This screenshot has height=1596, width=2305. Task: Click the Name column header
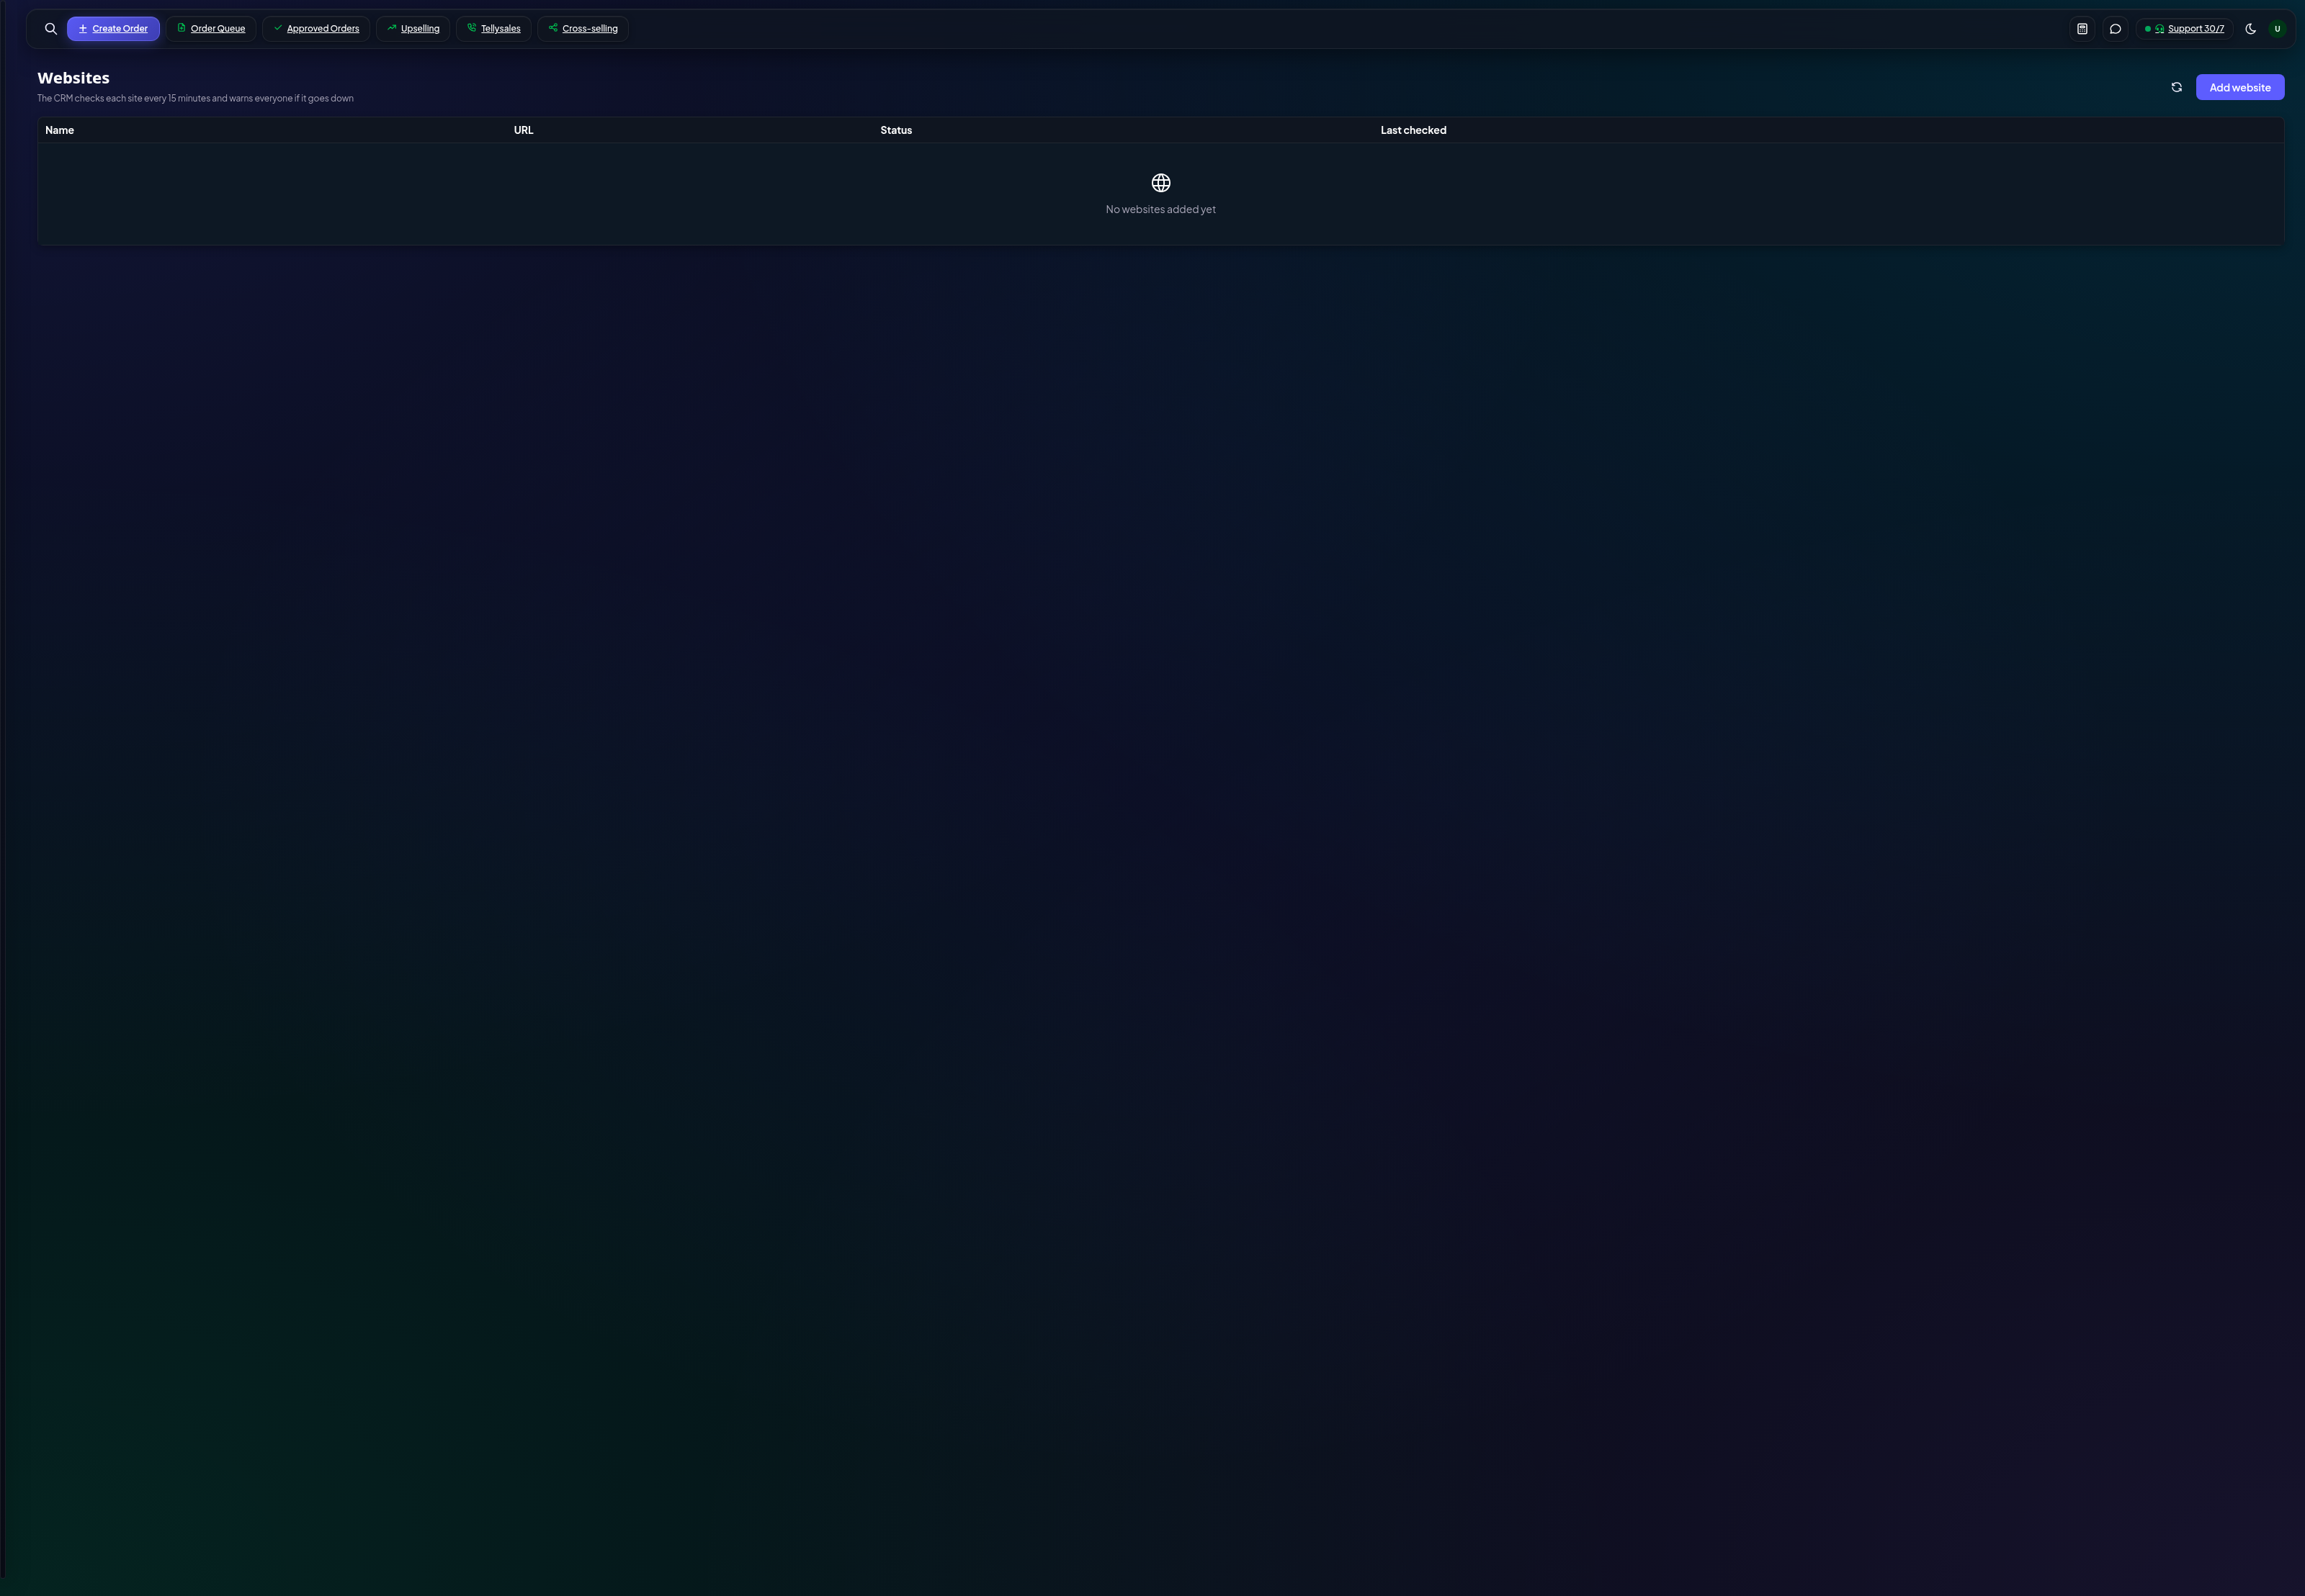pos(59,130)
